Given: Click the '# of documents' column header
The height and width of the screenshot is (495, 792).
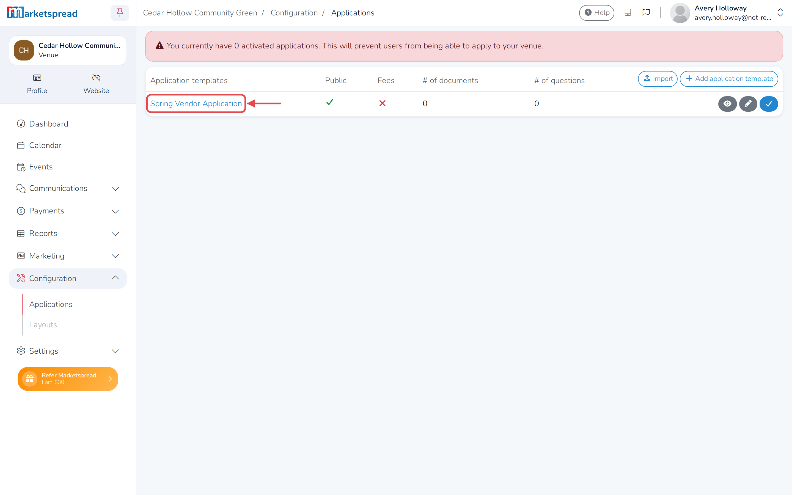Looking at the screenshot, I should (x=450, y=81).
